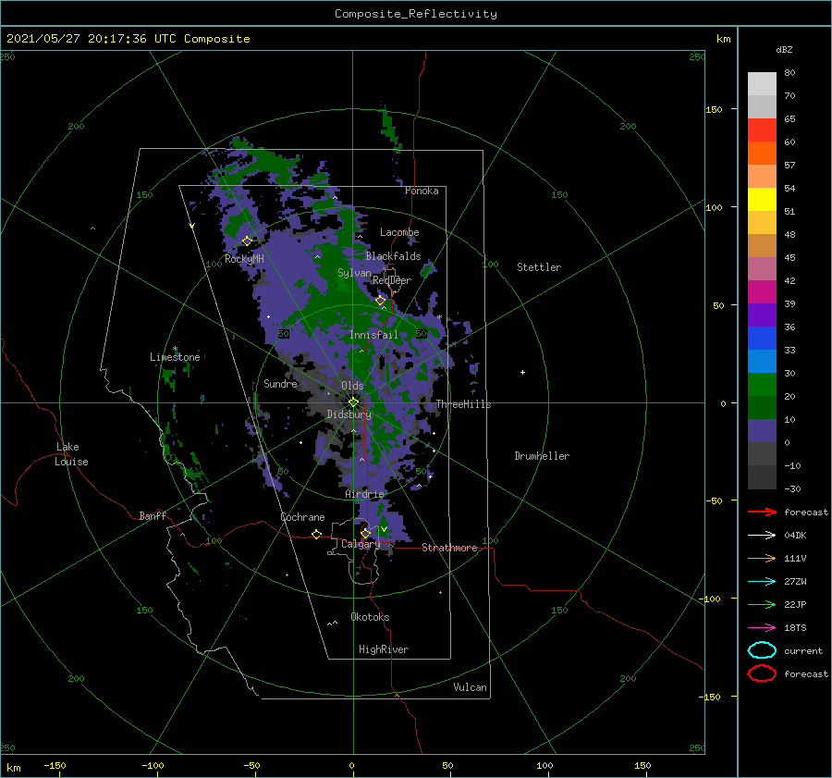Click the Lake Louise label

tap(71, 454)
